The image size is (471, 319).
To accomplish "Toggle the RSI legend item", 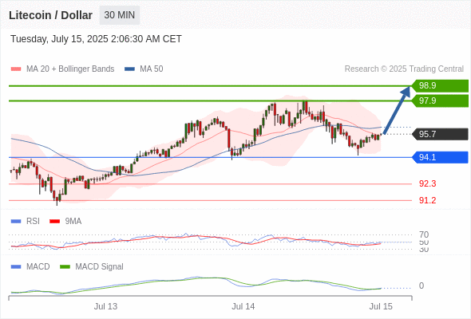I will [26, 222].
